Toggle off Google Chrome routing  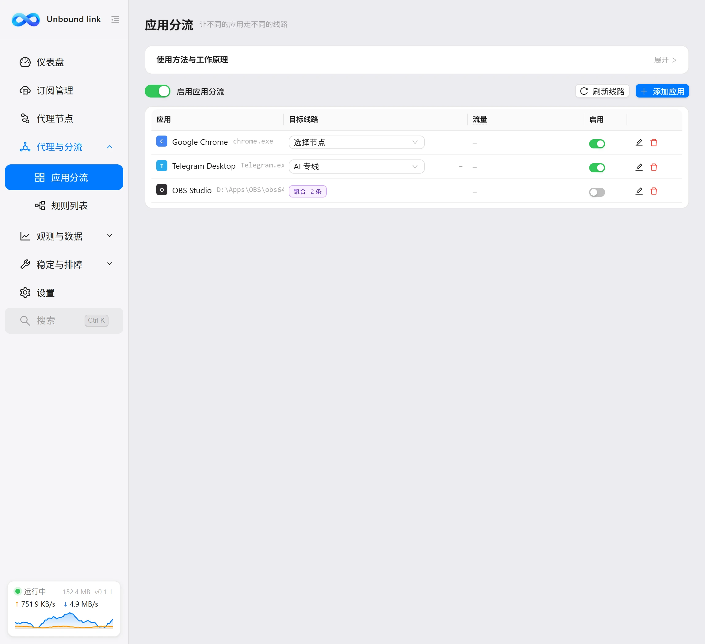click(x=596, y=144)
